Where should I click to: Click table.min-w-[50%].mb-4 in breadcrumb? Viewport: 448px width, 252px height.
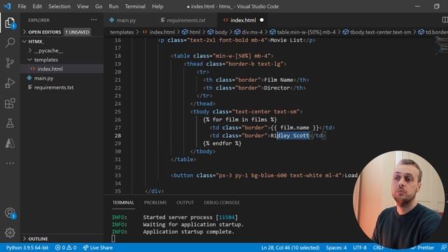click(307, 32)
